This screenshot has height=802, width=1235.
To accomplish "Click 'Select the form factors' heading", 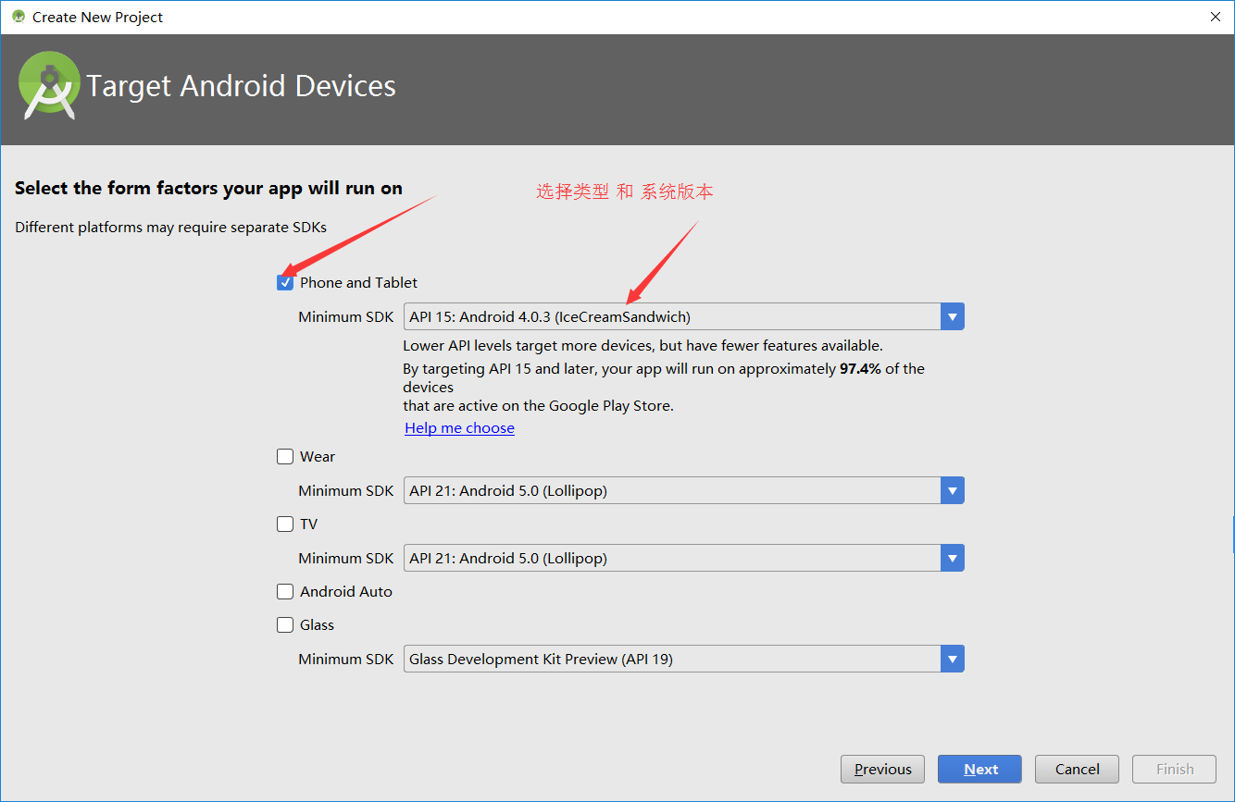I will click(x=208, y=189).
